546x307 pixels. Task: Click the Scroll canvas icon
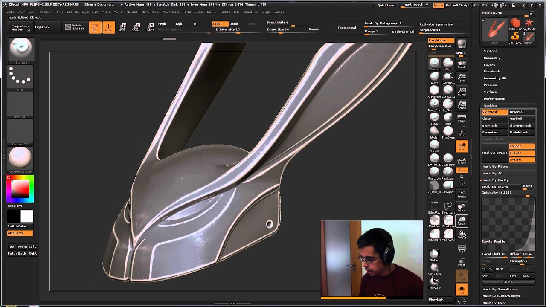click(462, 64)
